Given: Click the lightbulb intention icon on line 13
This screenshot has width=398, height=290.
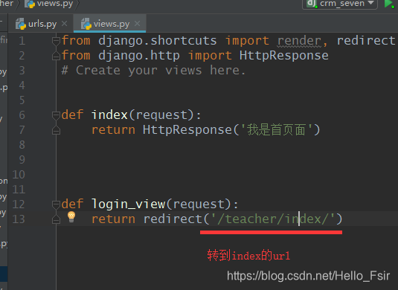Looking at the screenshot, I should tap(71, 217).
